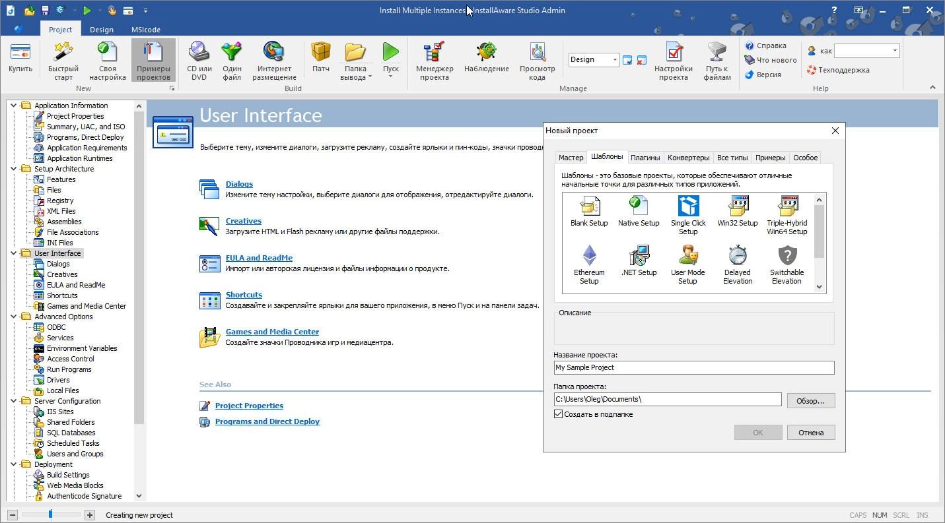Viewport: 945px width, 523px height.
Task: Open the Все типы tab
Action: [732, 158]
